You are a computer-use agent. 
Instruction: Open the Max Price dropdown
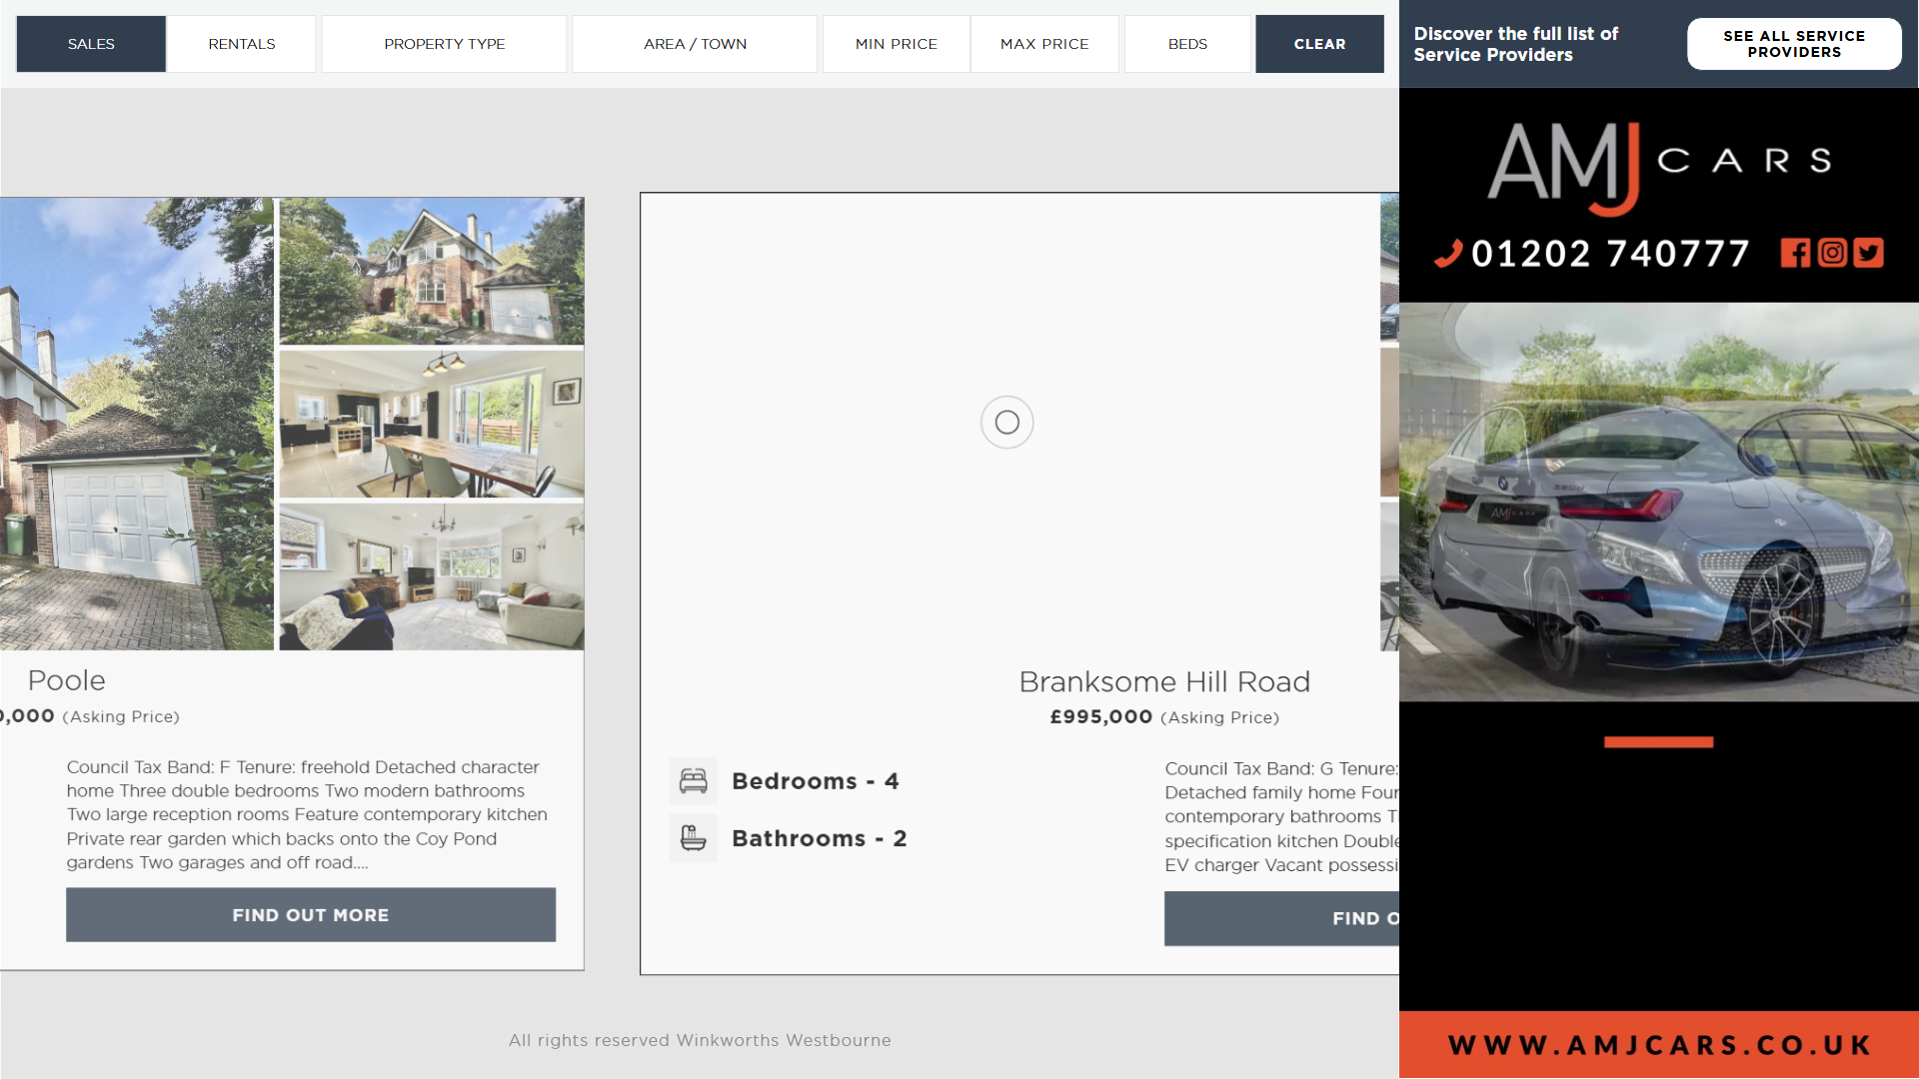point(1044,44)
